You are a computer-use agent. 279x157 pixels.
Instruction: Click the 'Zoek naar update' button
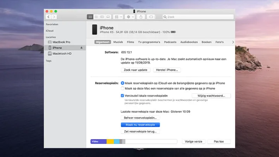(134, 70)
